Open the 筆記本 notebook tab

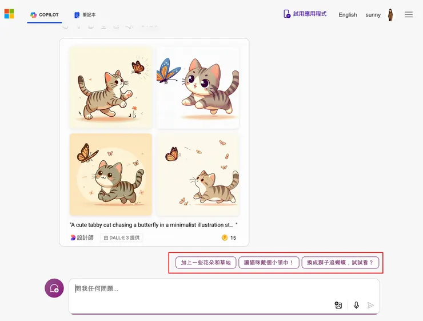point(85,15)
